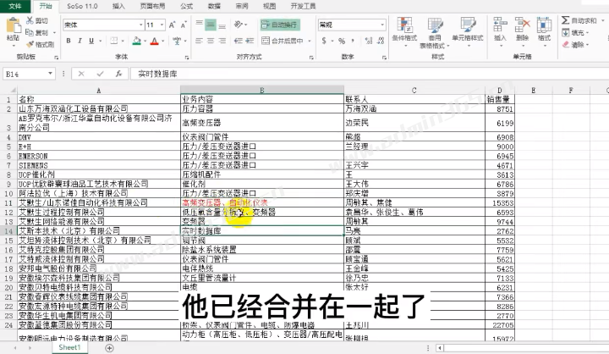The height and width of the screenshot is (354, 609).
Task: Apply accounting currency format
Action: [324, 41]
